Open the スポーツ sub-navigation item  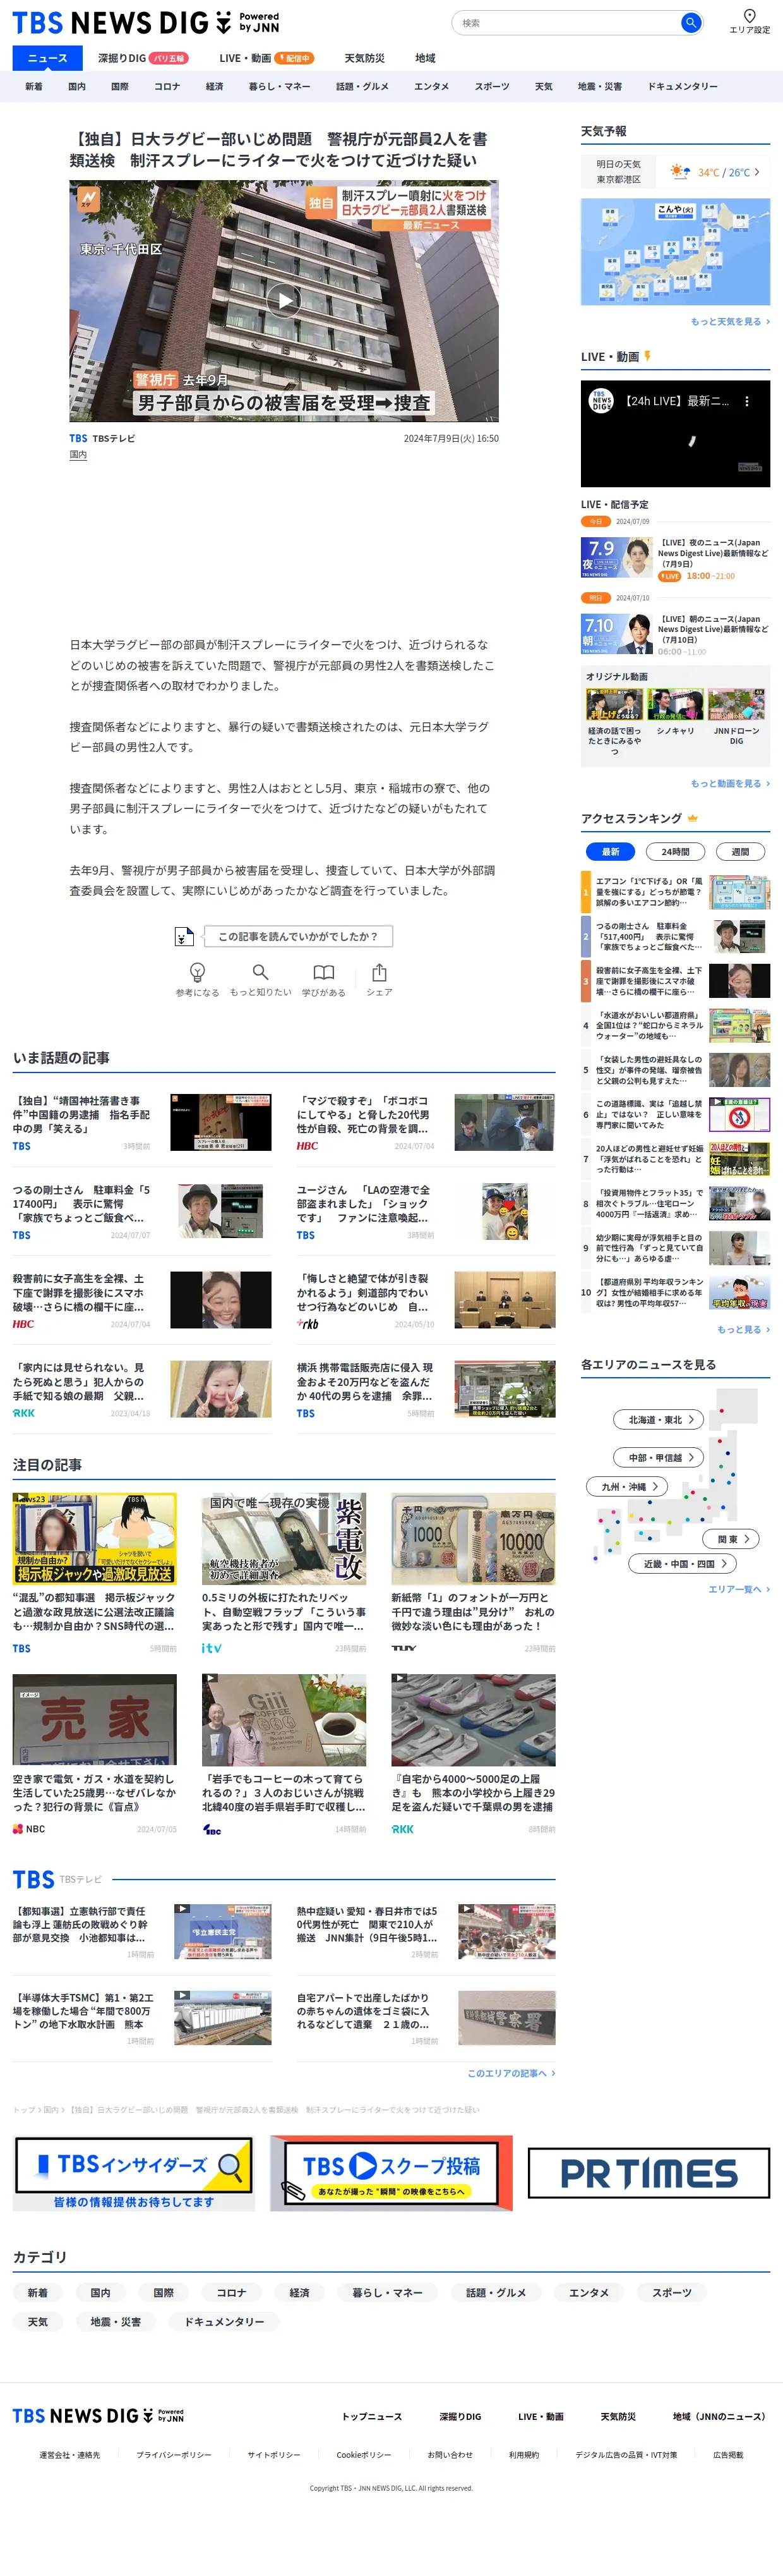click(x=491, y=86)
